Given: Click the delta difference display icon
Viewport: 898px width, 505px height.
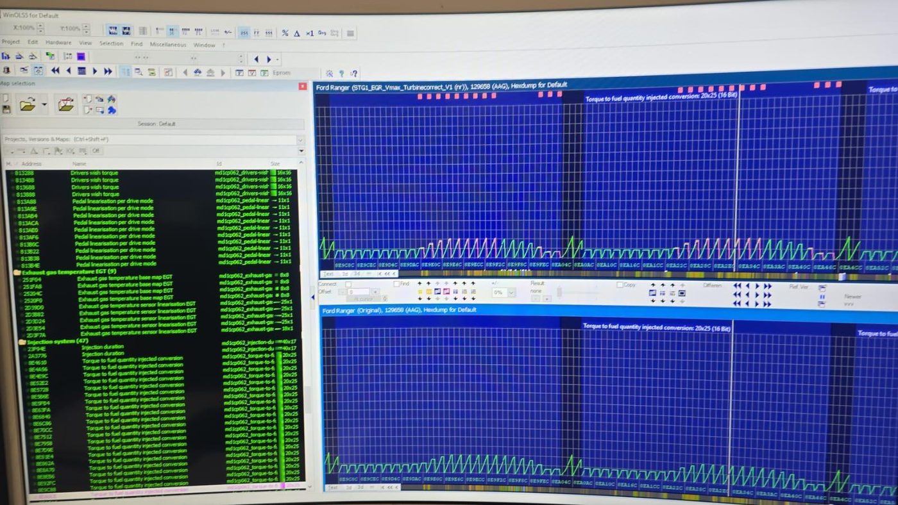Looking at the screenshot, I should pyautogui.click(x=297, y=33).
